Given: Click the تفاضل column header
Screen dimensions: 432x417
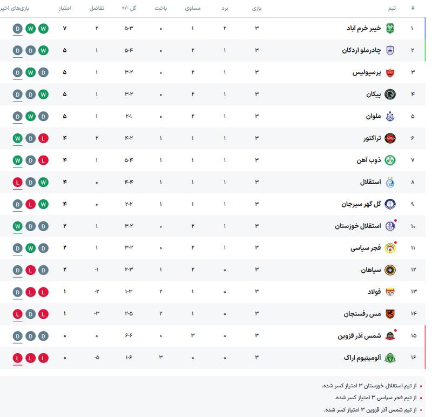Looking at the screenshot, I should [x=97, y=9].
